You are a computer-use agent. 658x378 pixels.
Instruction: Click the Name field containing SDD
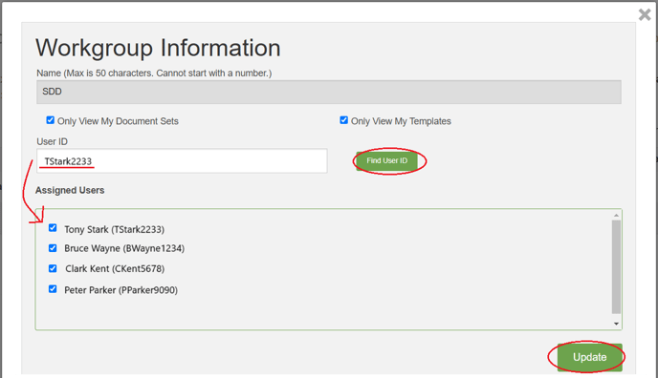click(x=329, y=92)
